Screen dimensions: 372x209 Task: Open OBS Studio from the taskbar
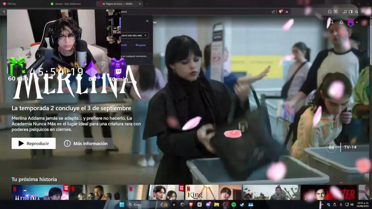click(x=225, y=205)
